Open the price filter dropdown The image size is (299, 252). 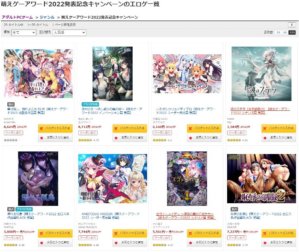tap(24, 33)
